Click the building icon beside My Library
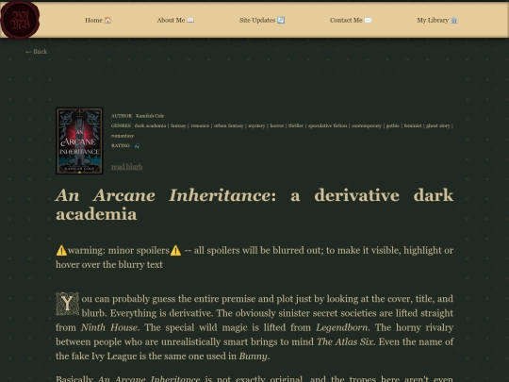 454,20
